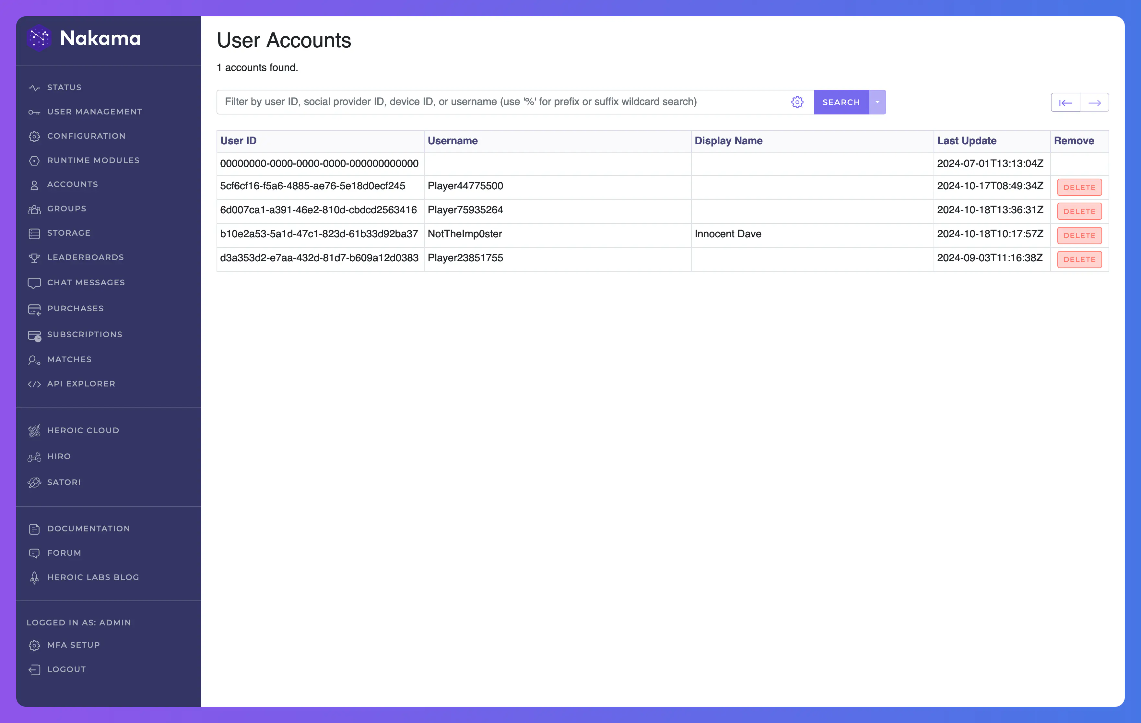Click DELETE for Player44775500
Viewport: 1141px width, 723px height.
(1079, 187)
